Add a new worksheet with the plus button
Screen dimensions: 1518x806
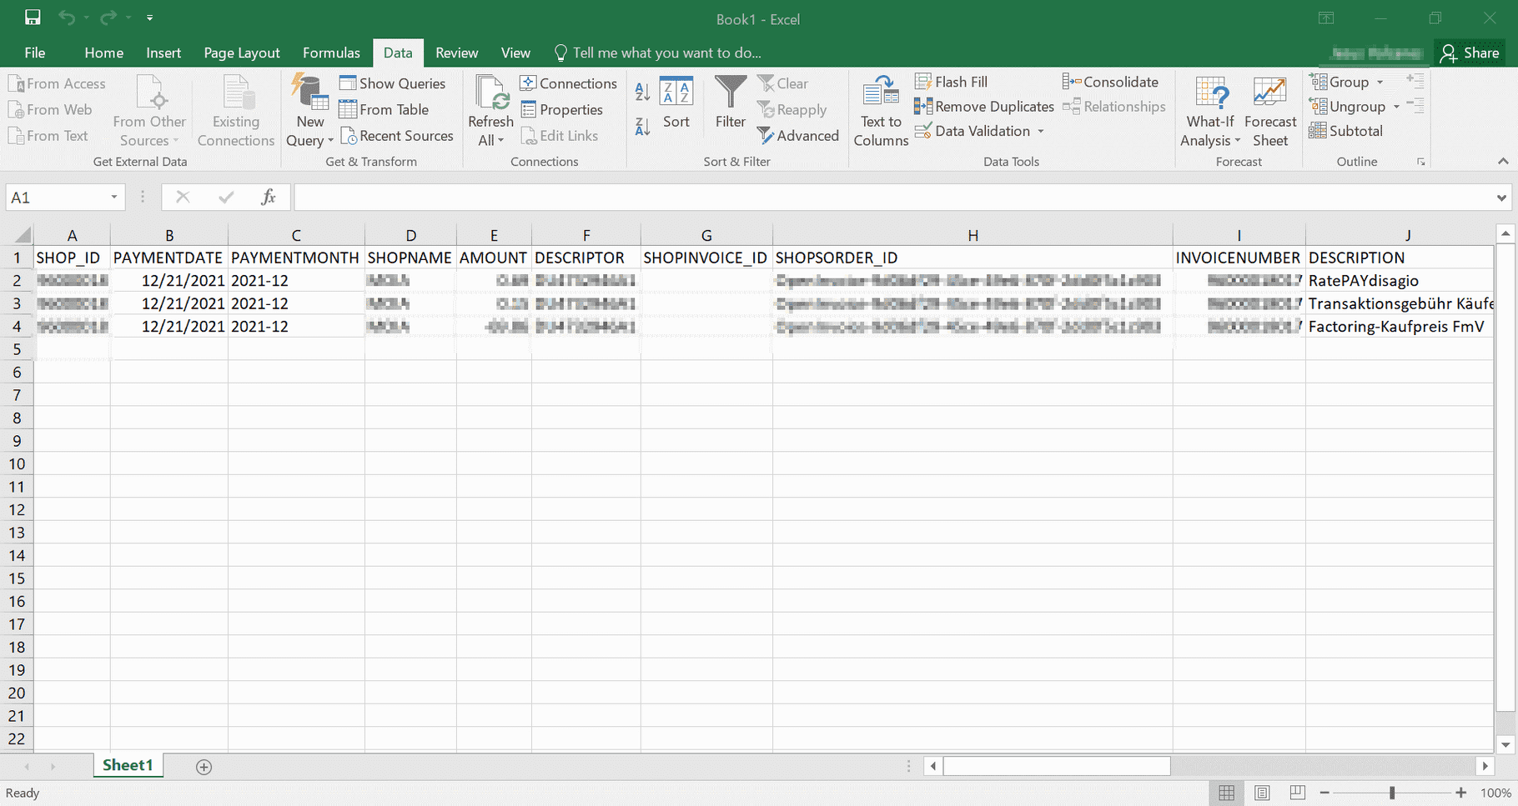click(204, 766)
